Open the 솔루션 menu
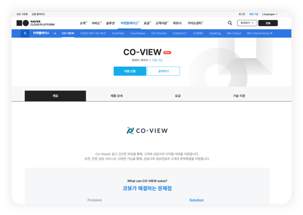 tap(110, 23)
